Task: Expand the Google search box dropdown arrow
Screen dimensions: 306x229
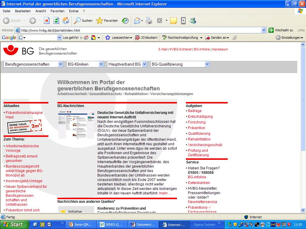Action: pos(59,38)
